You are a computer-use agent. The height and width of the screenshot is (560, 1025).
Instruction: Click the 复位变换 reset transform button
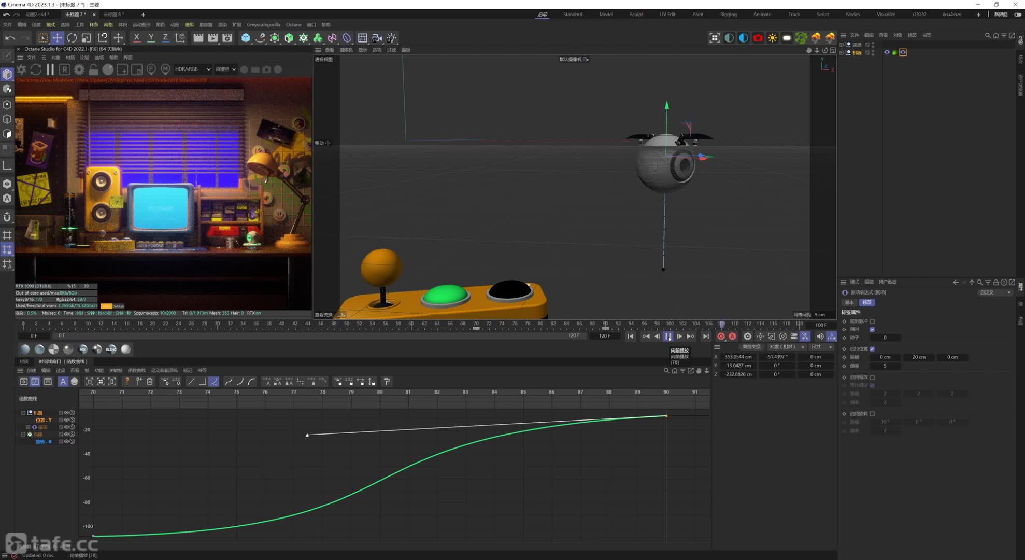pos(751,347)
